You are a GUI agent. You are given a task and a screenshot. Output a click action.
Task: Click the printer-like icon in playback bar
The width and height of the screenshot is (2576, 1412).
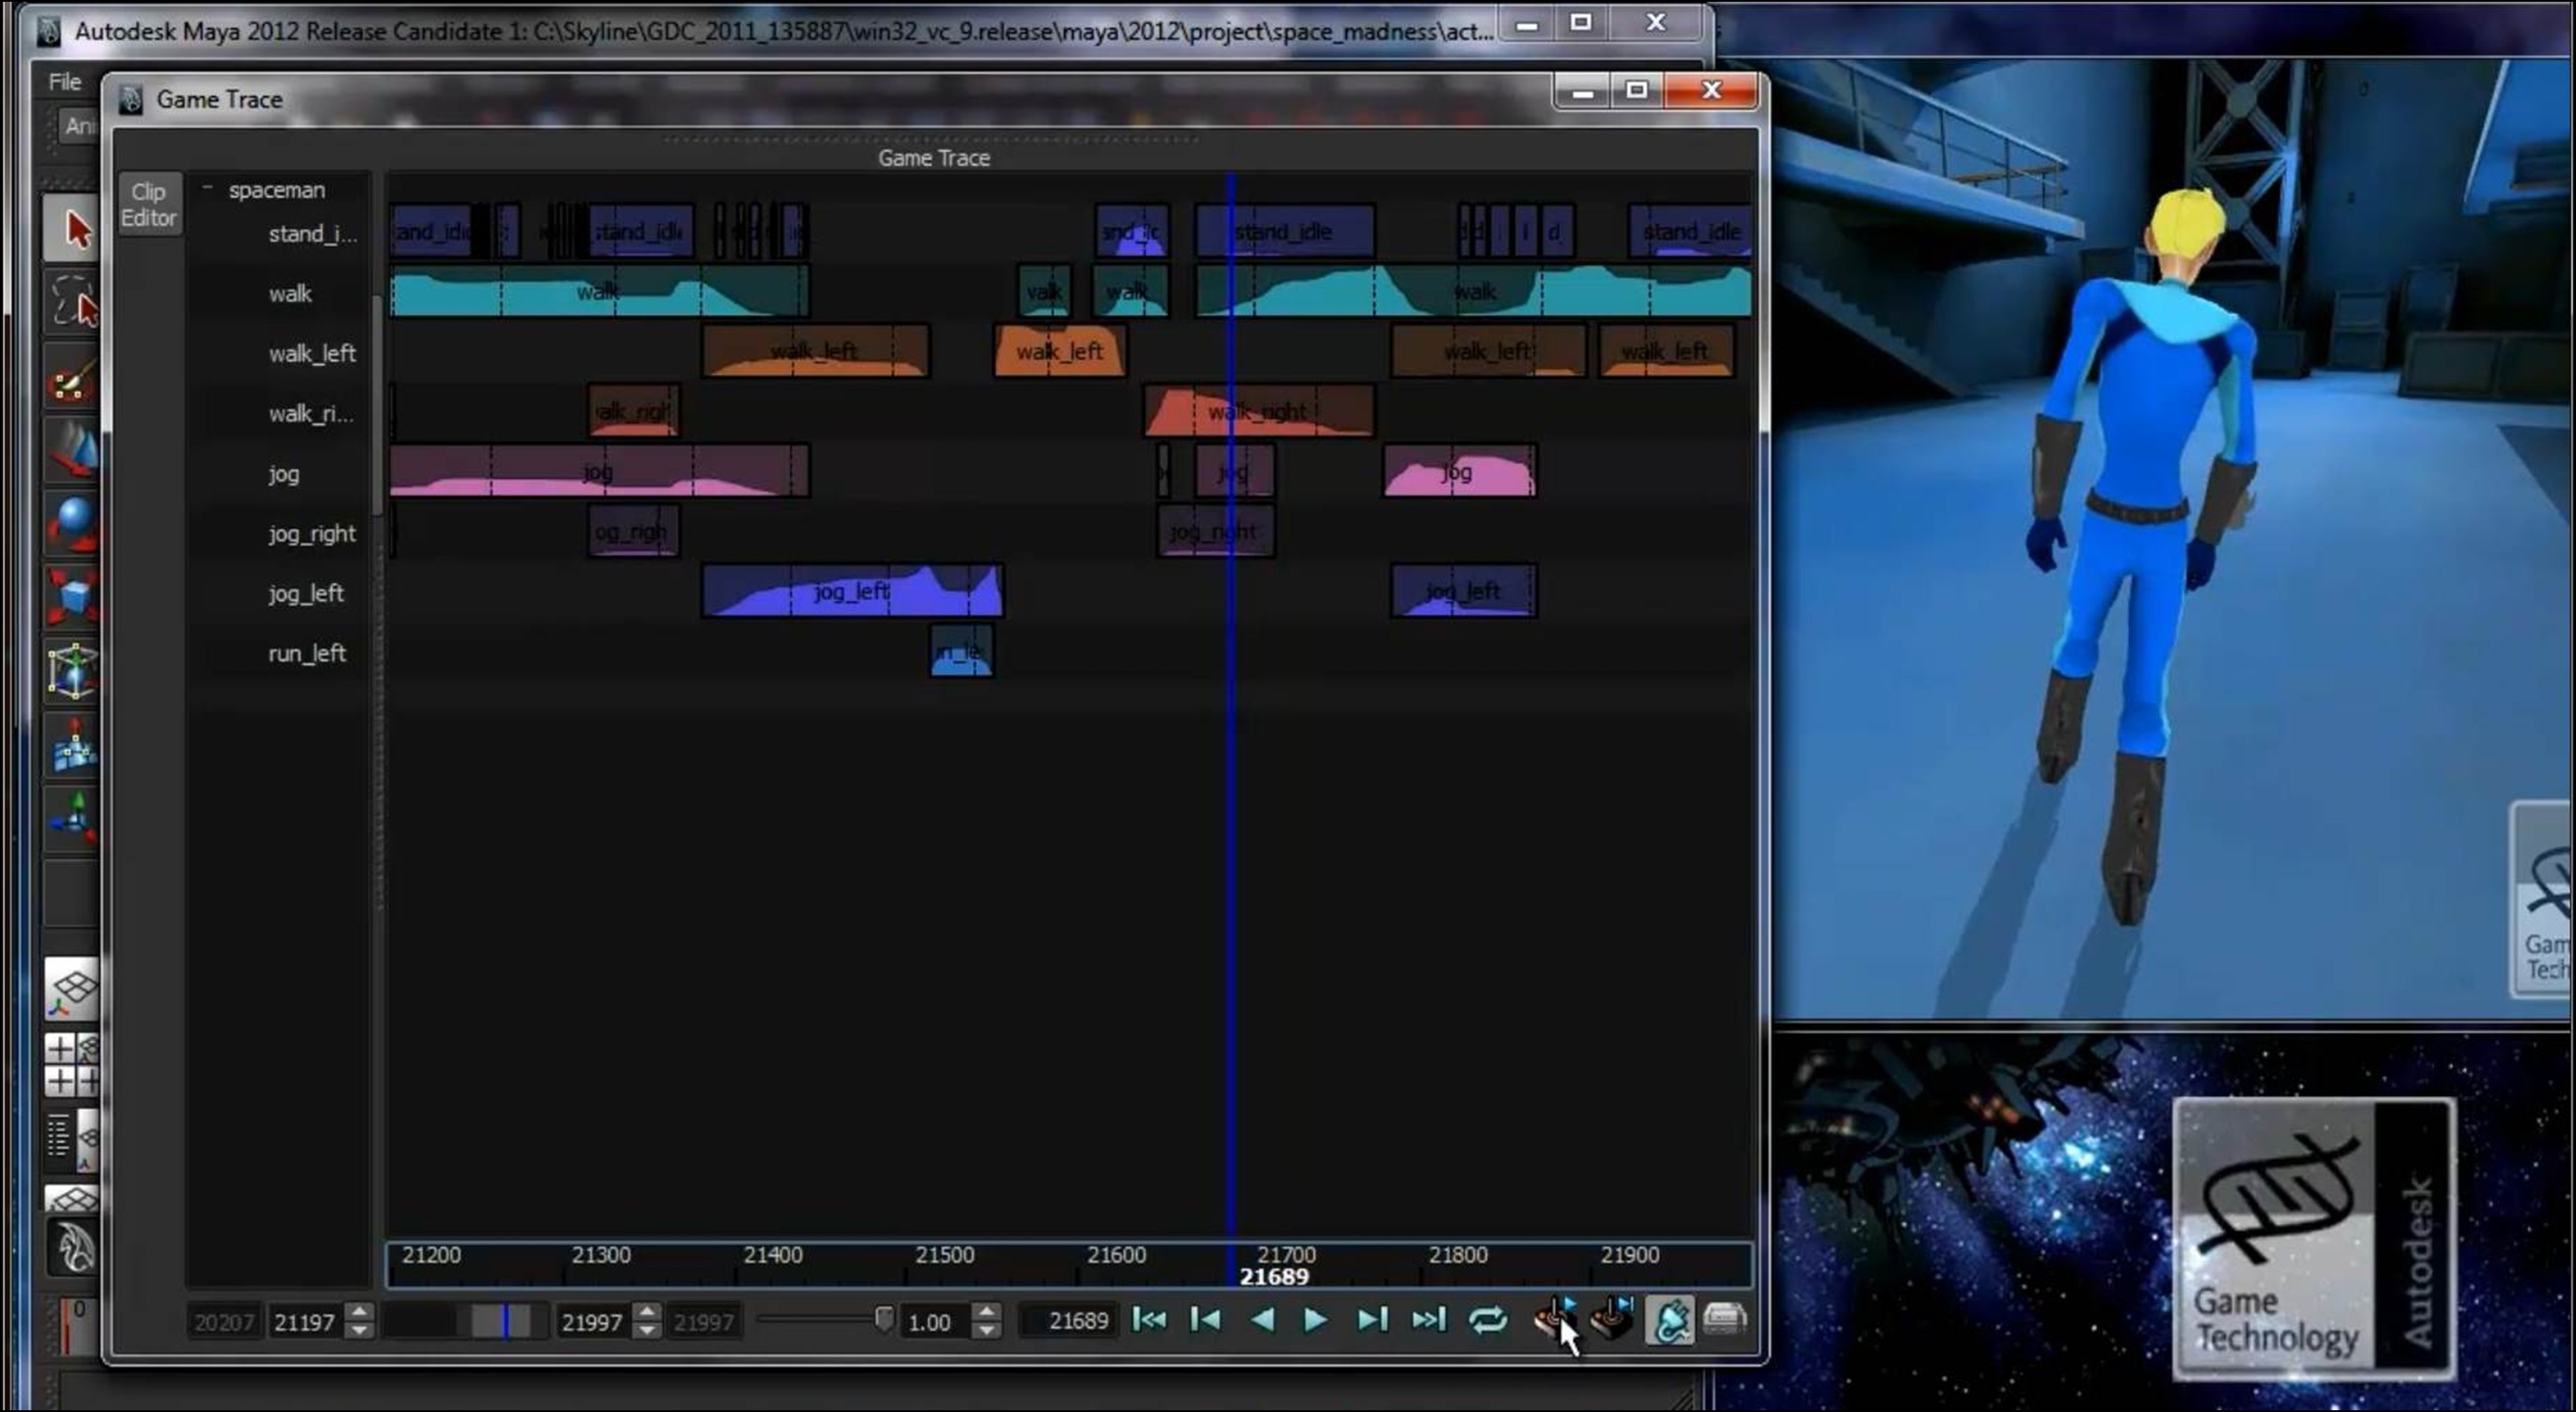pos(1724,1319)
